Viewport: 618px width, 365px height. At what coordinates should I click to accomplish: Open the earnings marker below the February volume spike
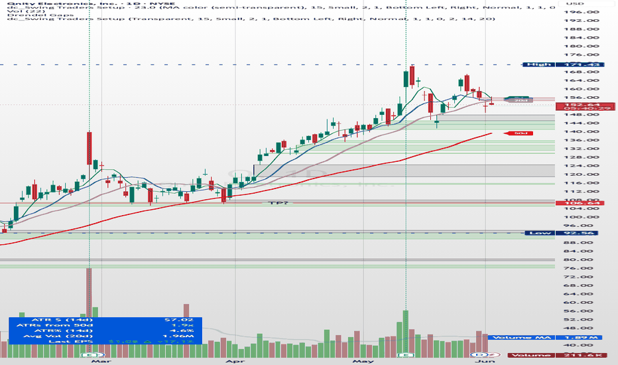click(90, 355)
